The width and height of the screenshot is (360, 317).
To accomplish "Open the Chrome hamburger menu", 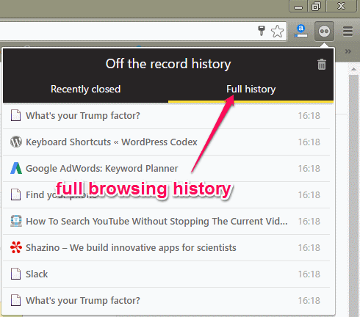I will click(348, 32).
